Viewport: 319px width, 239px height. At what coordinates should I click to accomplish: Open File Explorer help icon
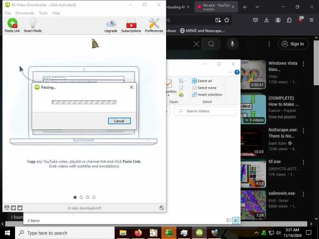coord(237,72)
